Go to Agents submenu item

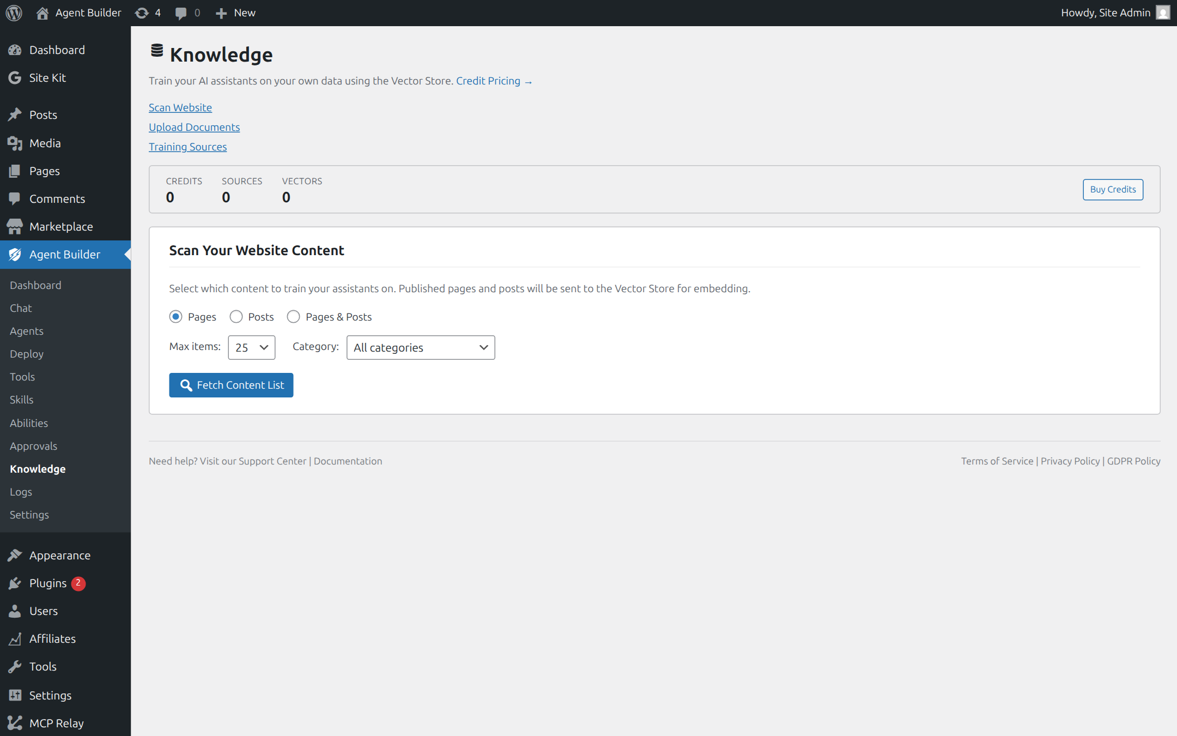(x=27, y=331)
